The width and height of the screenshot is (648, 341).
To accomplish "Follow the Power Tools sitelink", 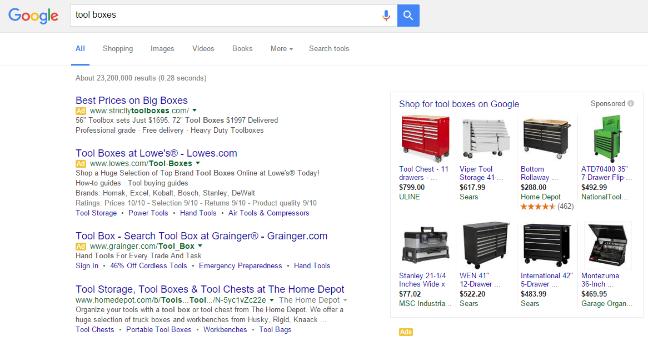I will tap(148, 213).
